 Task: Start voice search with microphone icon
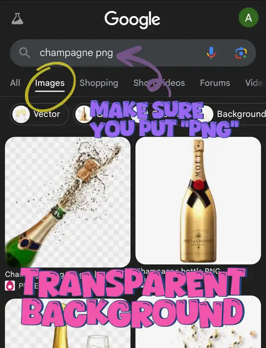click(211, 53)
